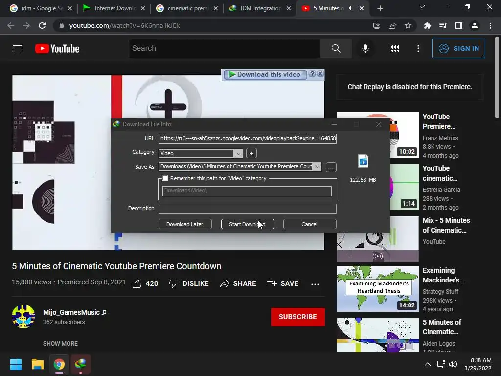Toggle Chrome side panel icon

pos(459,25)
